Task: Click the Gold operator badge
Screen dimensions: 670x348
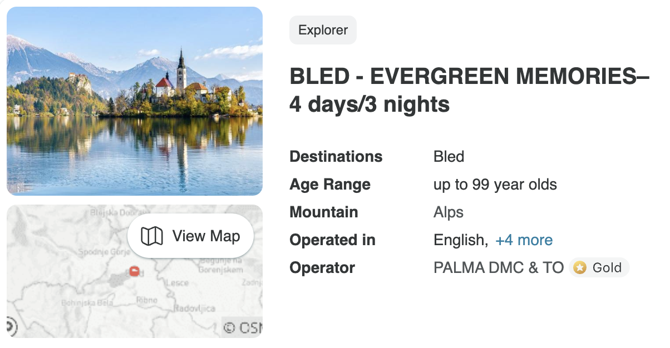Action: tap(599, 268)
